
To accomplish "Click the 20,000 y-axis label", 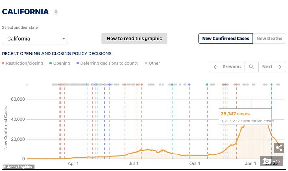I will [x=18, y=139].
